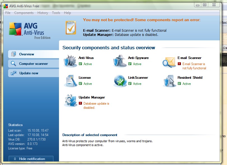Click the License type Free text
This screenshot has width=227, height=165.
coord(20,148)
